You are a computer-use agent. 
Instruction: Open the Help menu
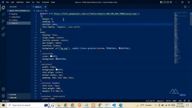tap(53, 2)
